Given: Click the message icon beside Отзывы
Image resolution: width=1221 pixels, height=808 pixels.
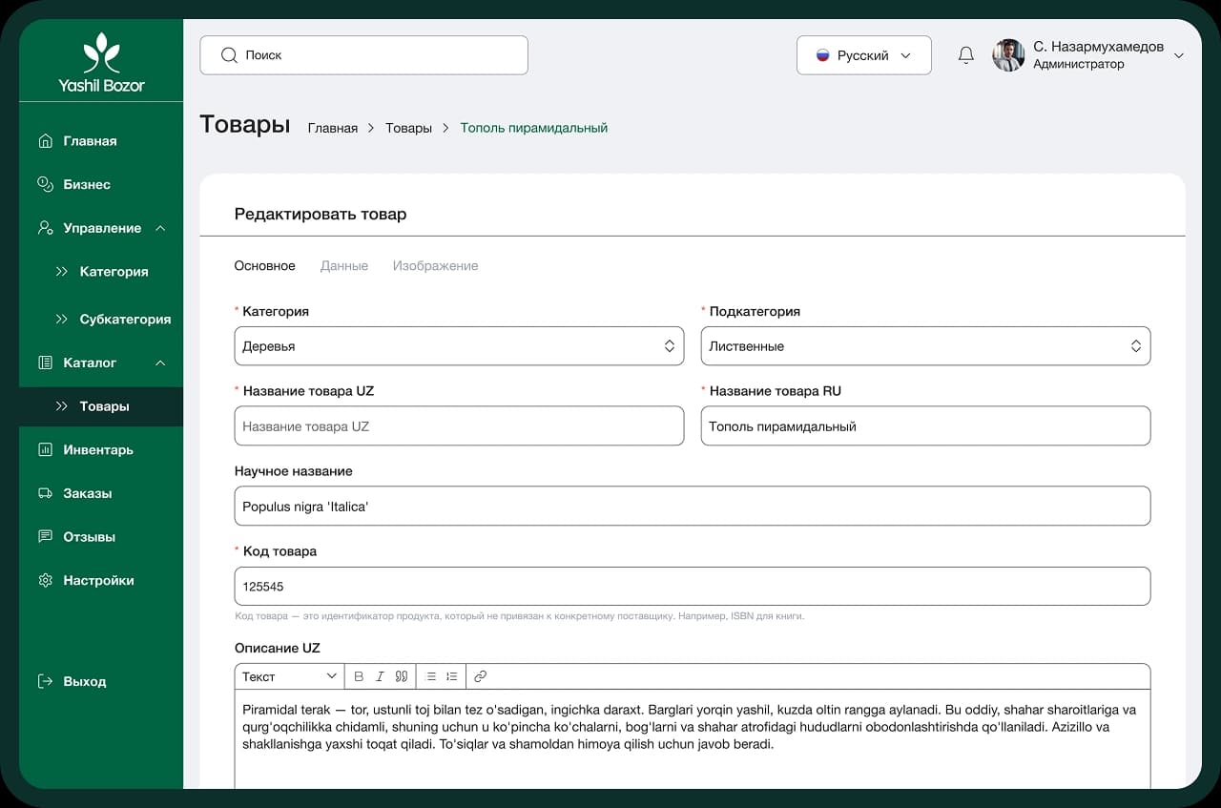Looking at the screenshot, I should click(x=45, y=536).
